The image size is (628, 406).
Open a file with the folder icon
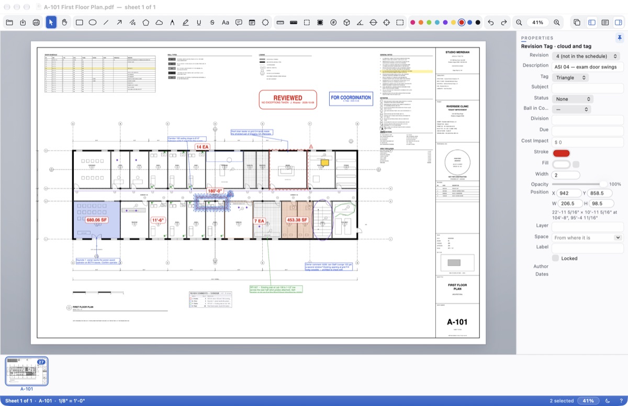tap(9, 22)
